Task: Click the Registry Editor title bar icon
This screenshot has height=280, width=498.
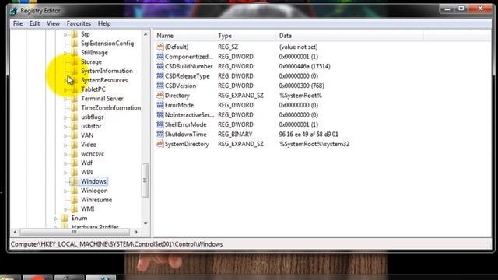Action: [x=14, y=11]
